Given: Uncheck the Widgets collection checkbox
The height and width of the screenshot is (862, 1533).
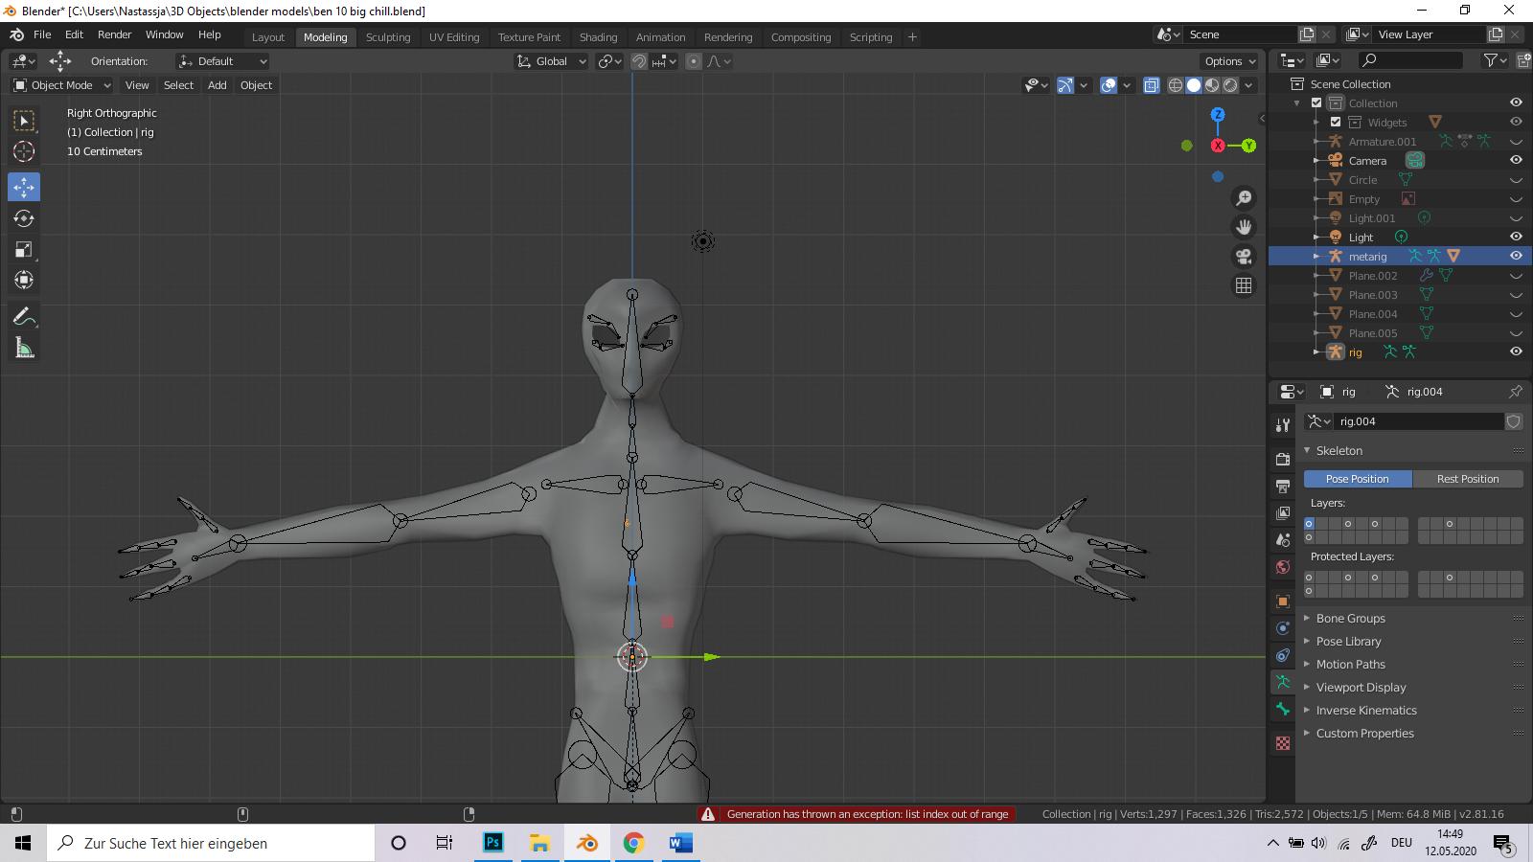Looking at the screenshot, I should [1336, 122].
